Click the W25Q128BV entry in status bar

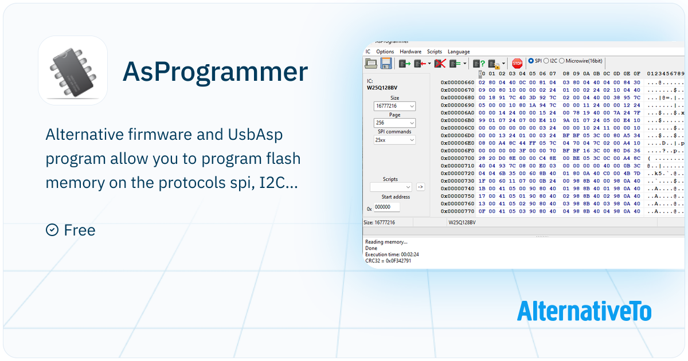point(462,222)
